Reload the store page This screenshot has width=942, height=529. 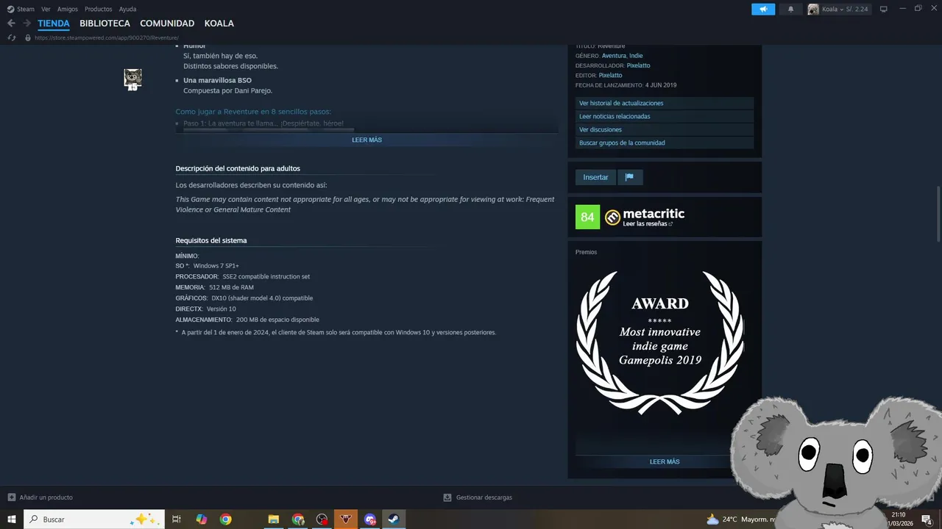point(11,37)
